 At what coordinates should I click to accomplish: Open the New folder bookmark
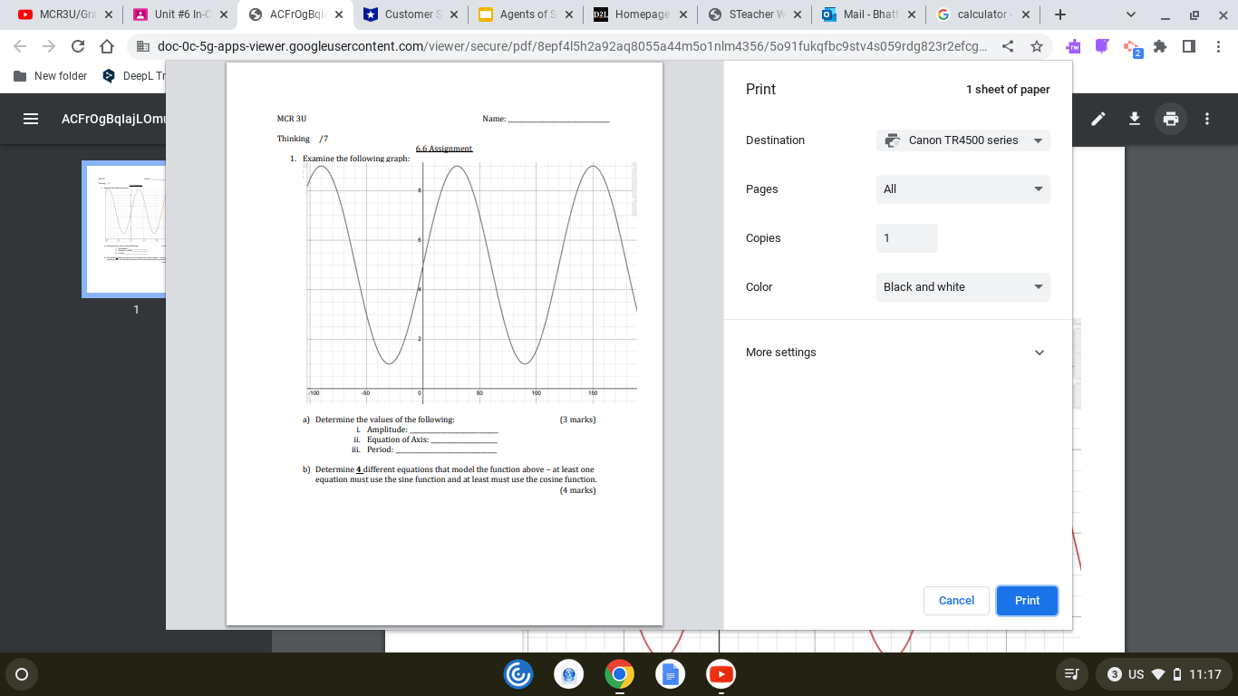tap(51, 76)
